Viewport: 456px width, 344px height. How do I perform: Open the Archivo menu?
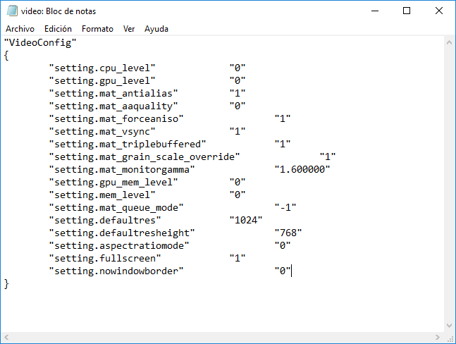(x=20, y=29)
